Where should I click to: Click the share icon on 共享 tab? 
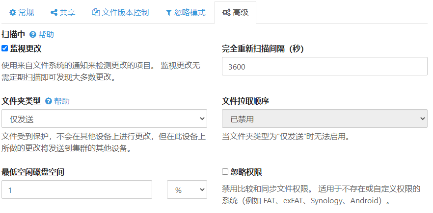(x=54, y=12)
